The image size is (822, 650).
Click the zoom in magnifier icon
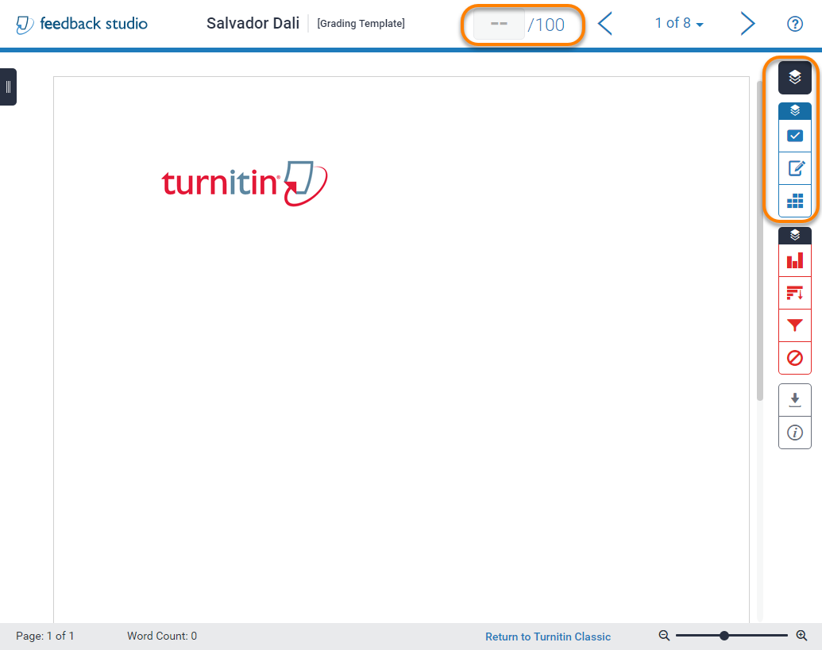(801, 636)
